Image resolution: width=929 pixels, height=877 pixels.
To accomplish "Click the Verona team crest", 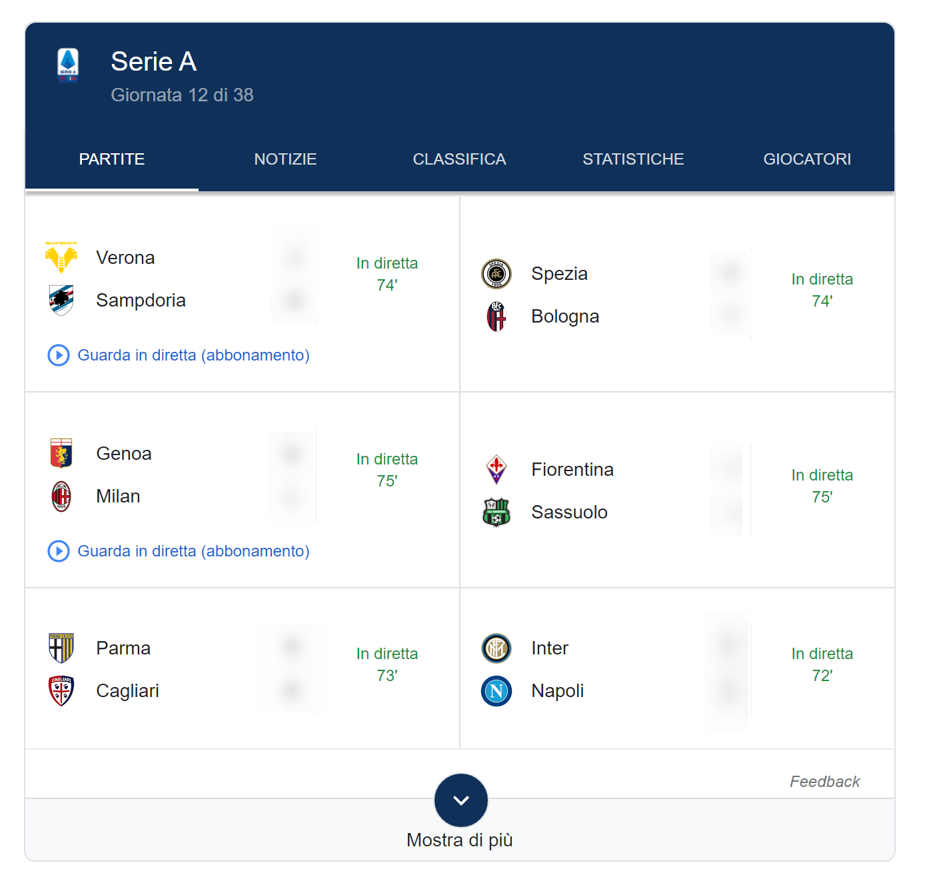I will pyautogui.click(x=61, y=258).
